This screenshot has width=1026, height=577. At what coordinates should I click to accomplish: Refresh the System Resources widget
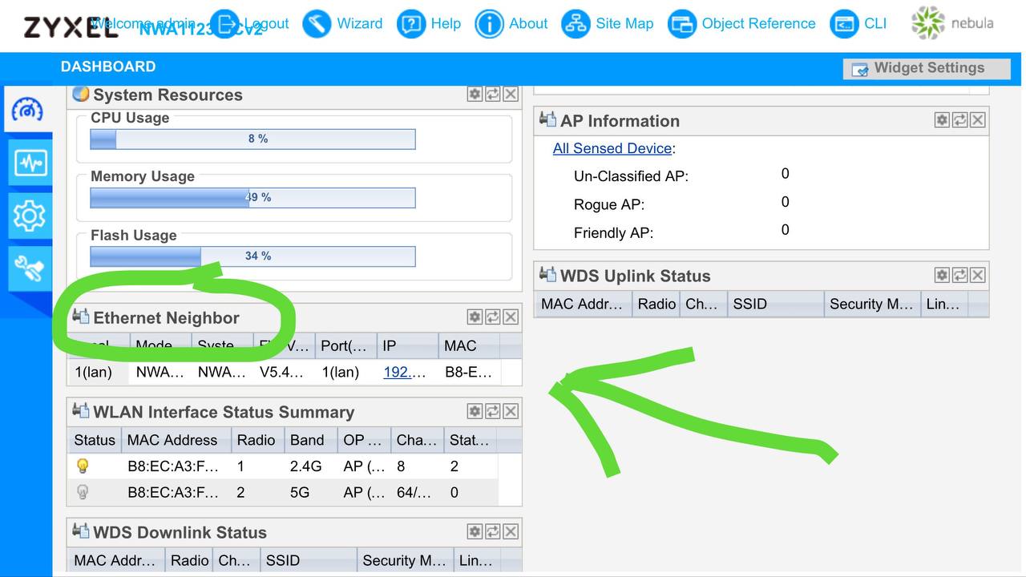click(x=493, y=94)
